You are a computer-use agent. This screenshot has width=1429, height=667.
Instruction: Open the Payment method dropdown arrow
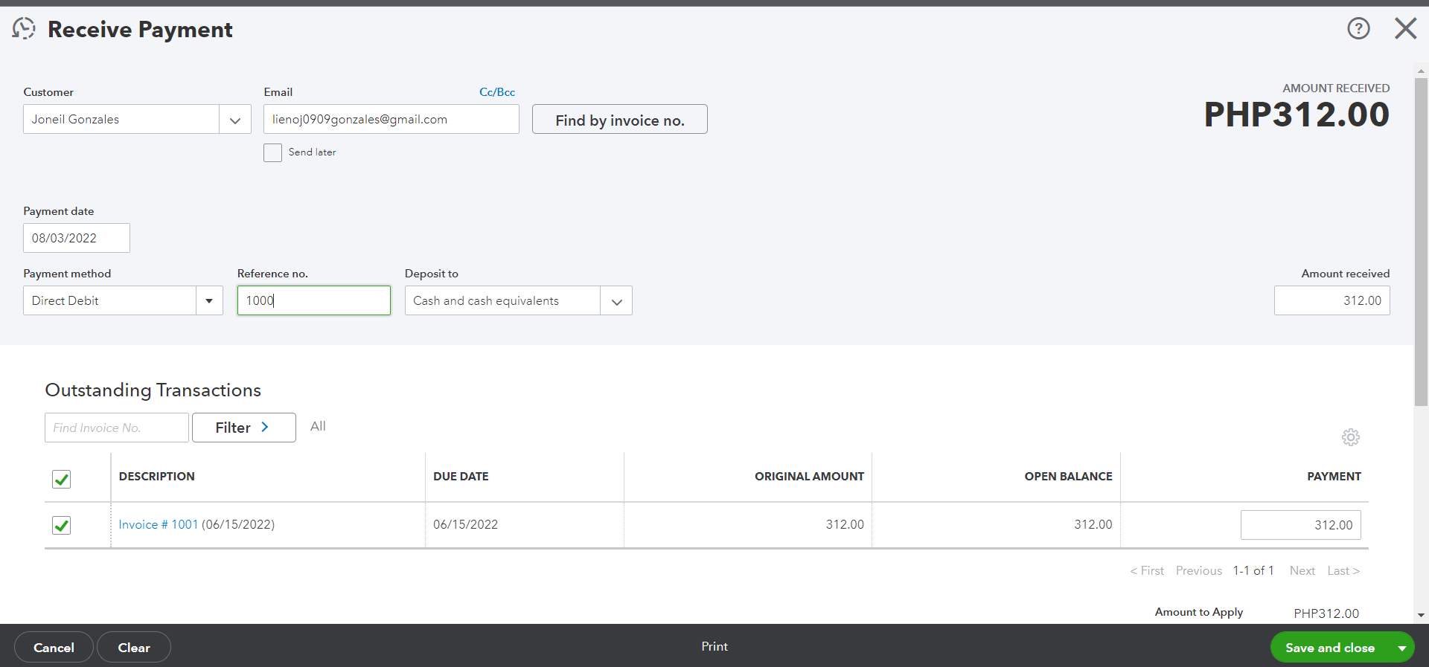209,301
